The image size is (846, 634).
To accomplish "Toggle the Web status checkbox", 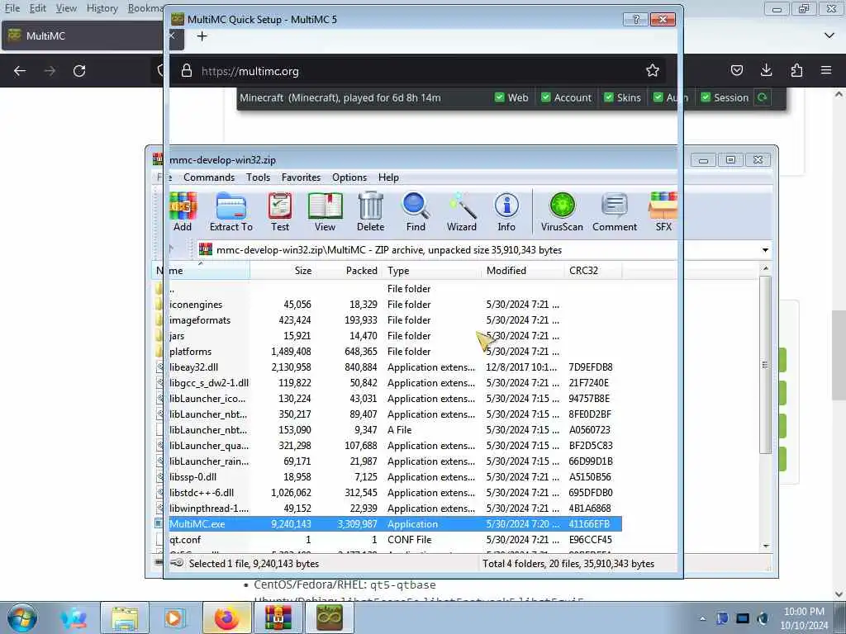I will tap(500, 97).
